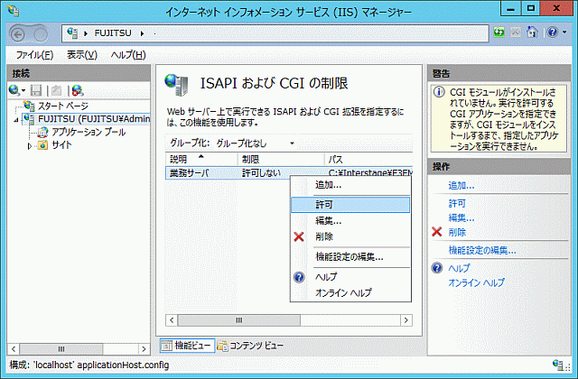Click the Save floppy disk icon in connections pane

coord(36,90)
